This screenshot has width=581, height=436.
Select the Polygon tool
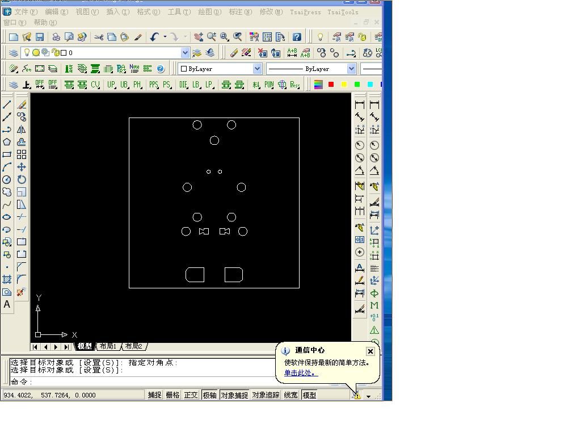[7, 142]
